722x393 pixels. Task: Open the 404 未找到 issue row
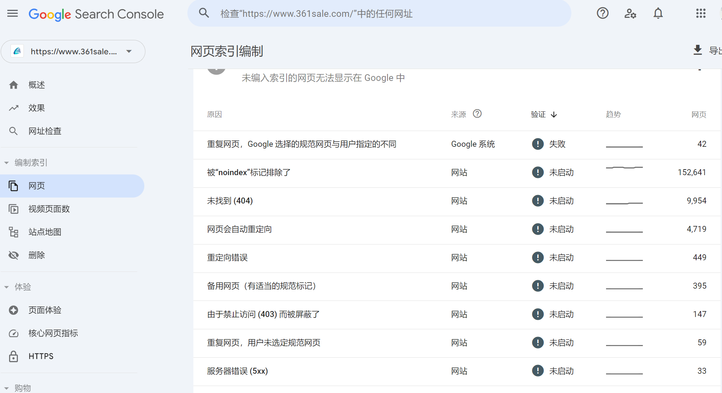pos(230,201)
